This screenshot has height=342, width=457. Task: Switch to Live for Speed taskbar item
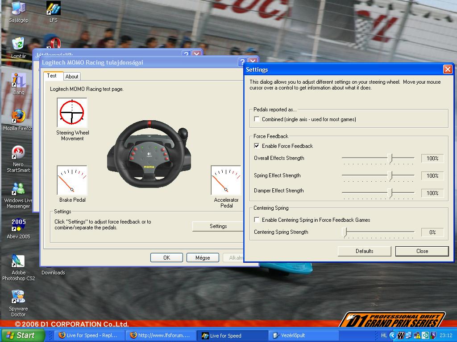[x=232, y=336]
